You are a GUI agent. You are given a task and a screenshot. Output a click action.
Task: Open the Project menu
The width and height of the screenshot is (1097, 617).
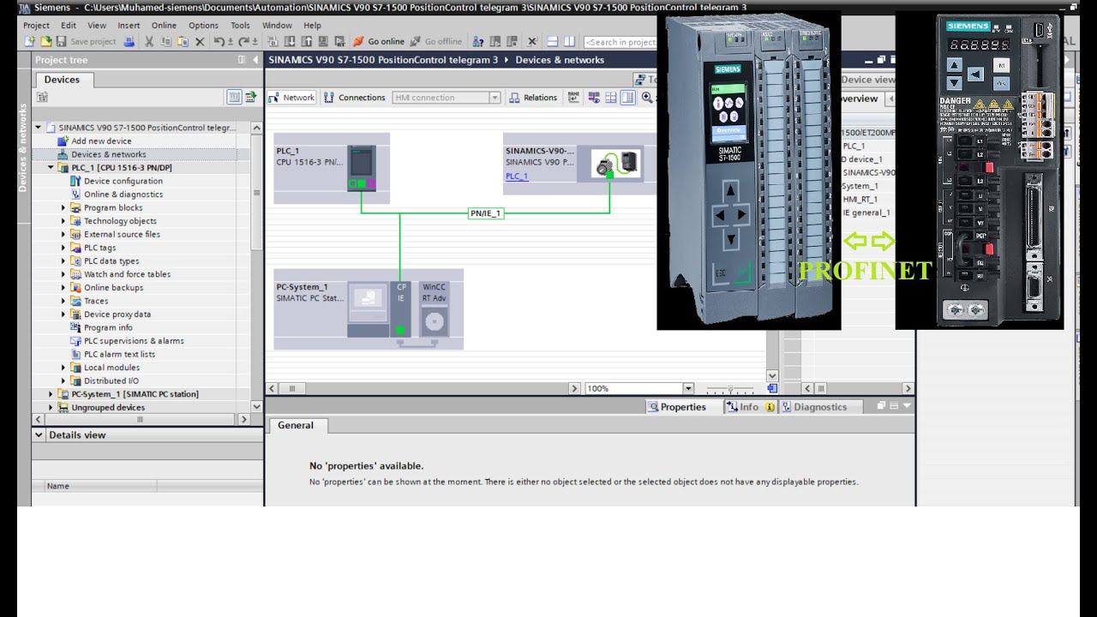click(36, 26)
